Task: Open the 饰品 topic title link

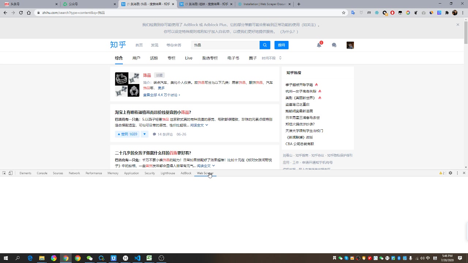Action: pos(147,75)
